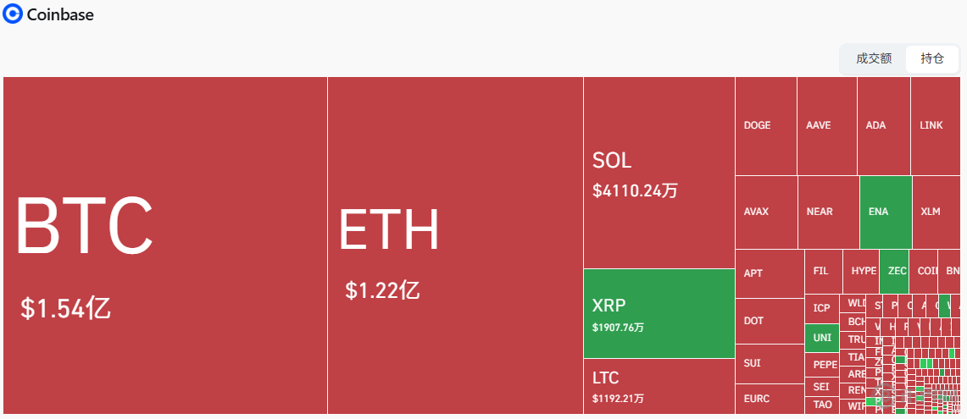Click the ETH $1.22亿 block
The image size is (967, 419).
[x=455, y=245]
